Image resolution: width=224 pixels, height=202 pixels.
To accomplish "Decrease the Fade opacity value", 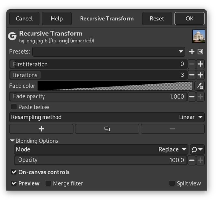I will pyautogui.click(x=192, y=97).
